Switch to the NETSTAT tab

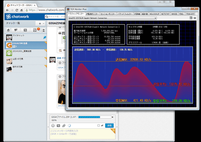tap(165, 14)
